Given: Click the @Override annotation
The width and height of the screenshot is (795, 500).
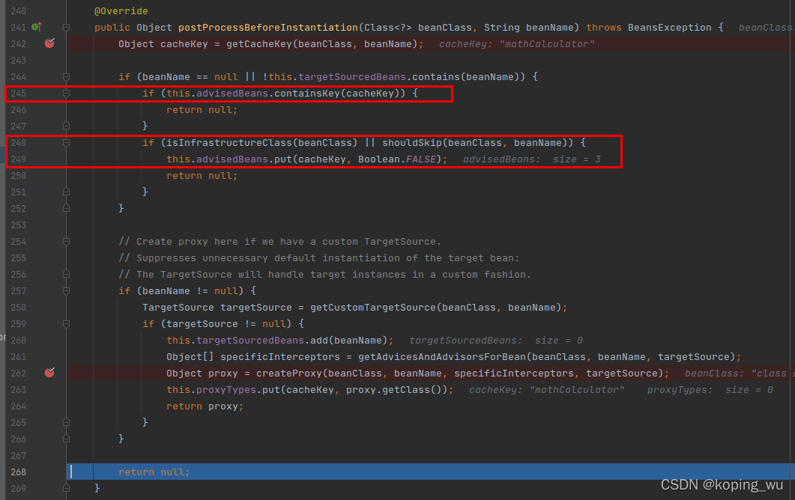Looking at the screenshot, I should (121, 10).
